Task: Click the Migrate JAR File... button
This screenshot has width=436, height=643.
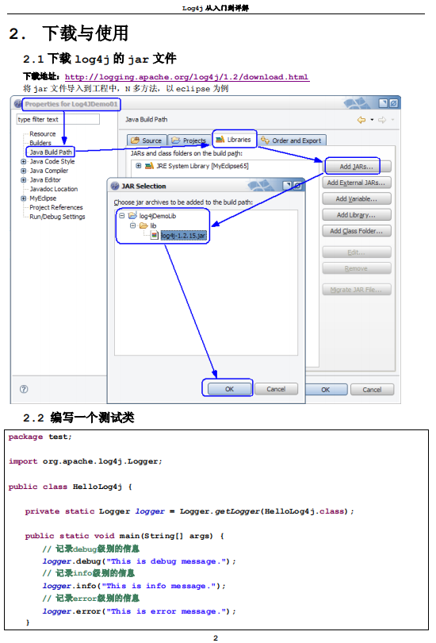Action: (357, 290)
